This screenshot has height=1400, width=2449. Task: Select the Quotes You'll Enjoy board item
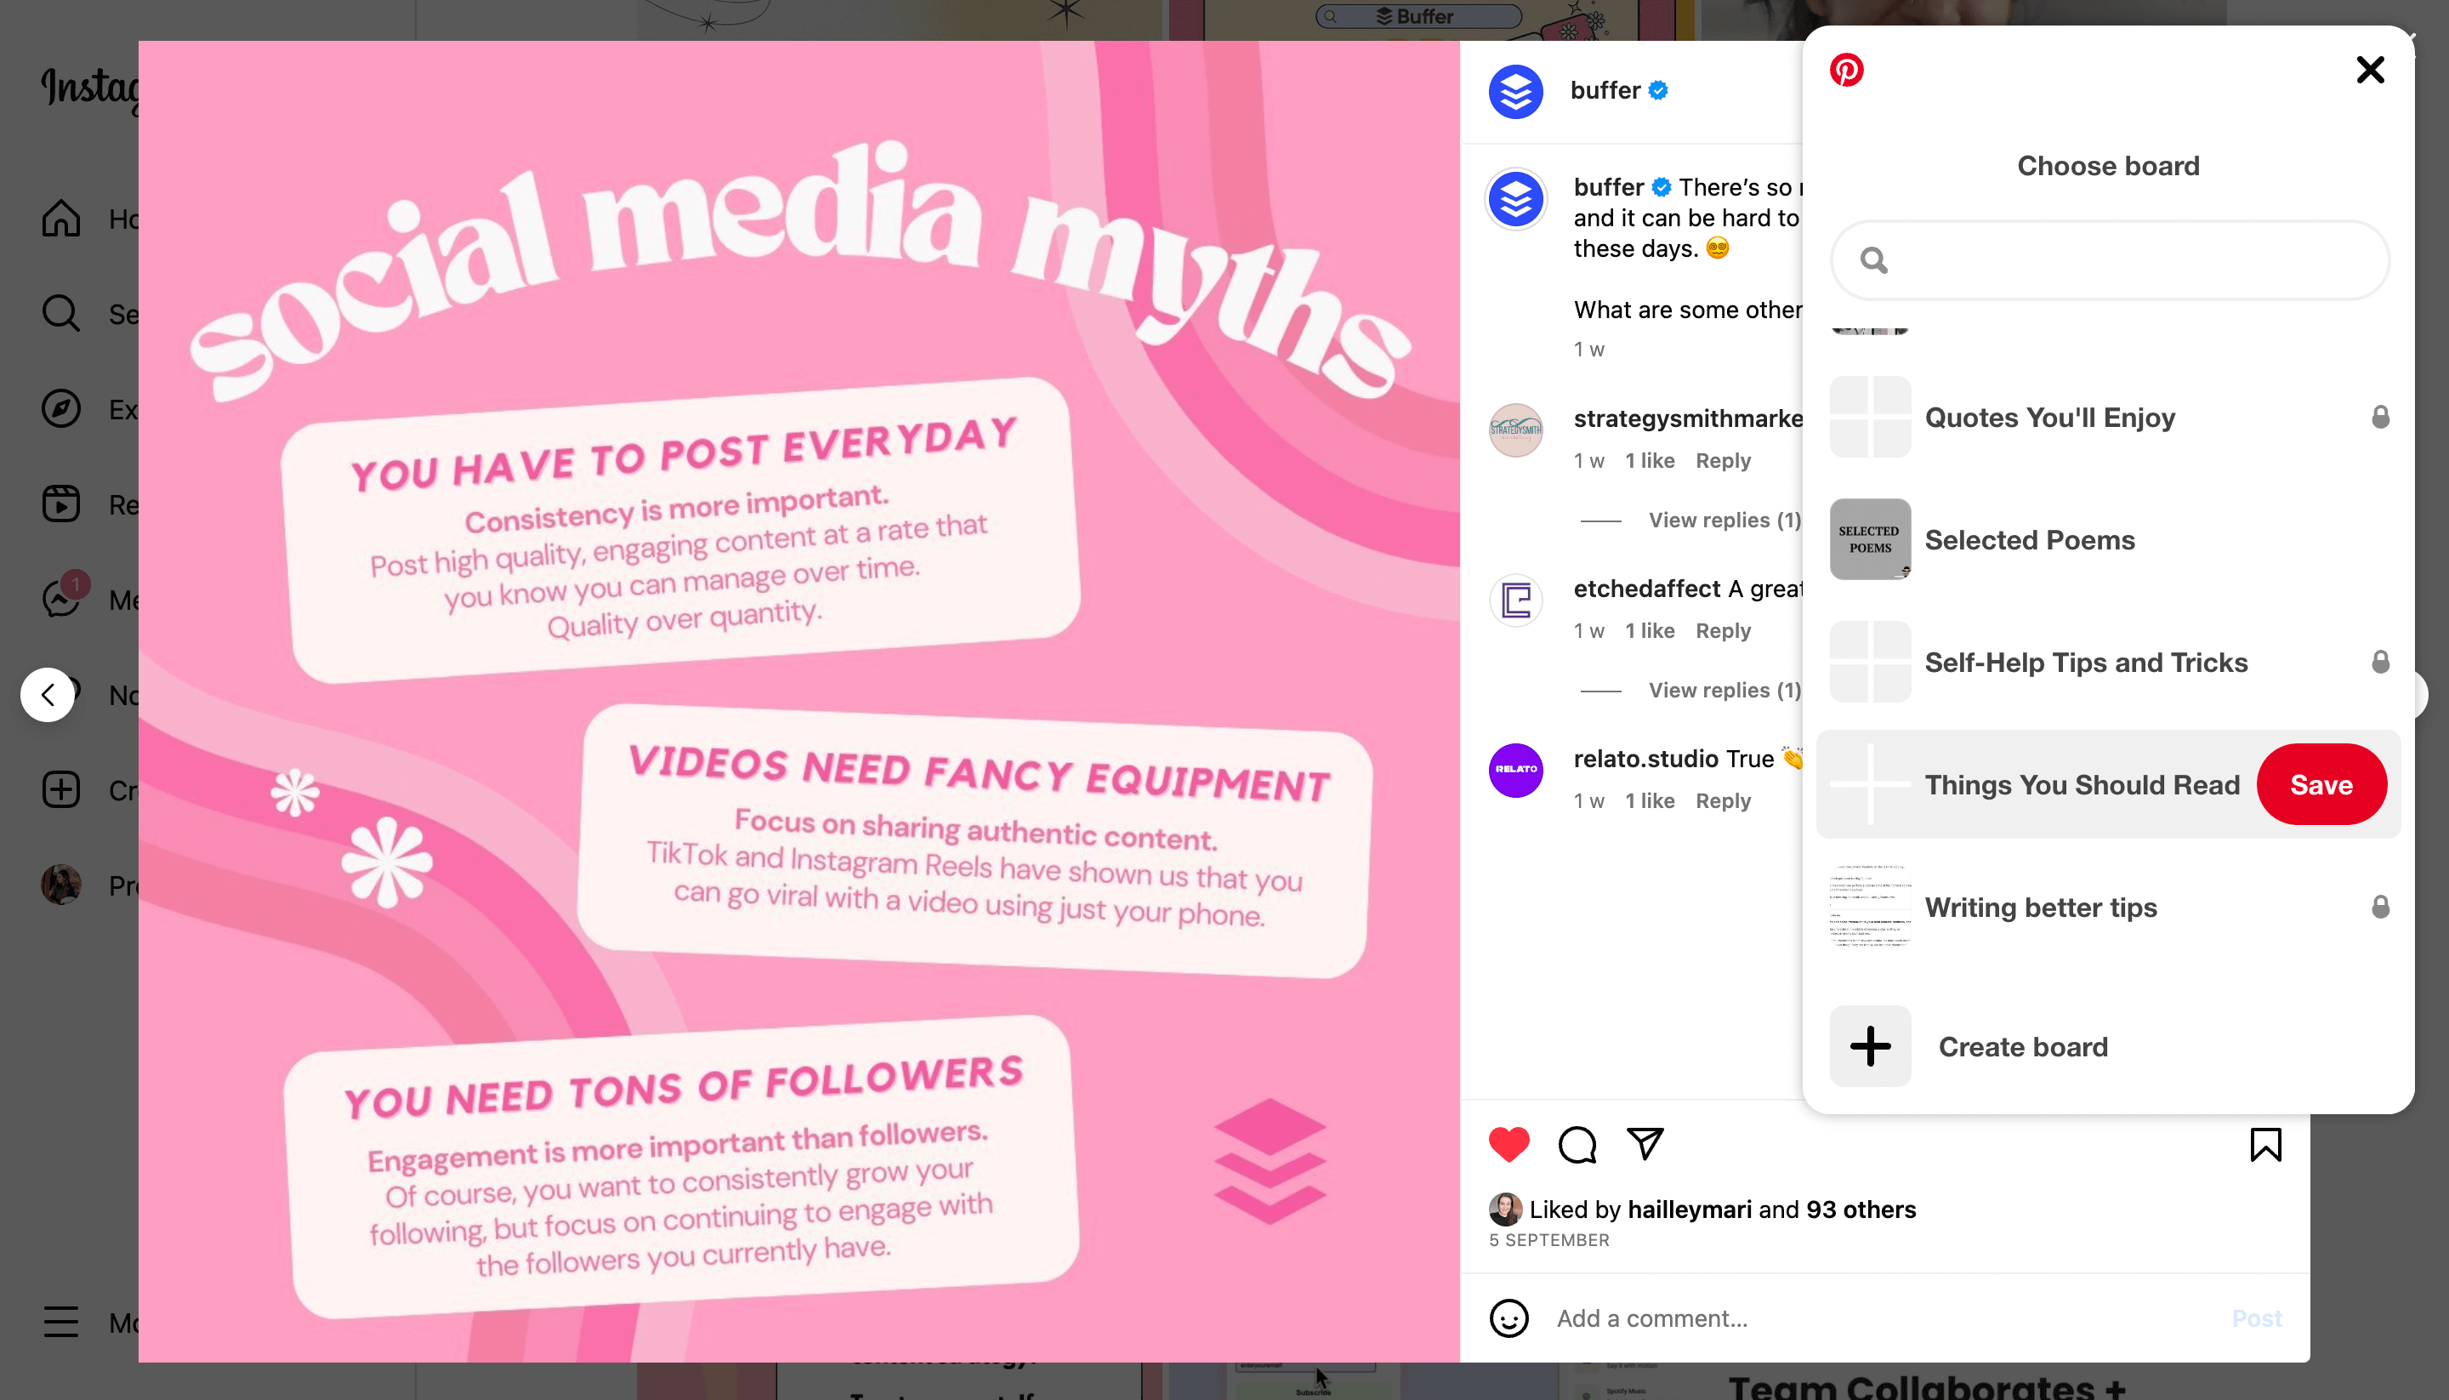[2107, 416]
